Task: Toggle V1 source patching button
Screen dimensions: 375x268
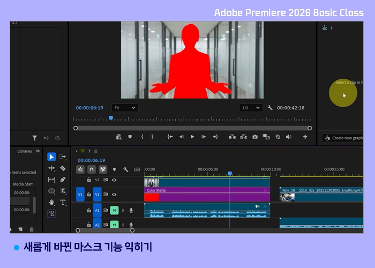Action: click(80, 194)
